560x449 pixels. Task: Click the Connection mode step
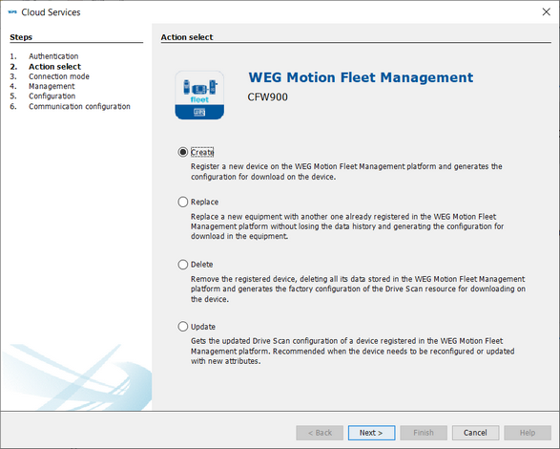point(59,76)
